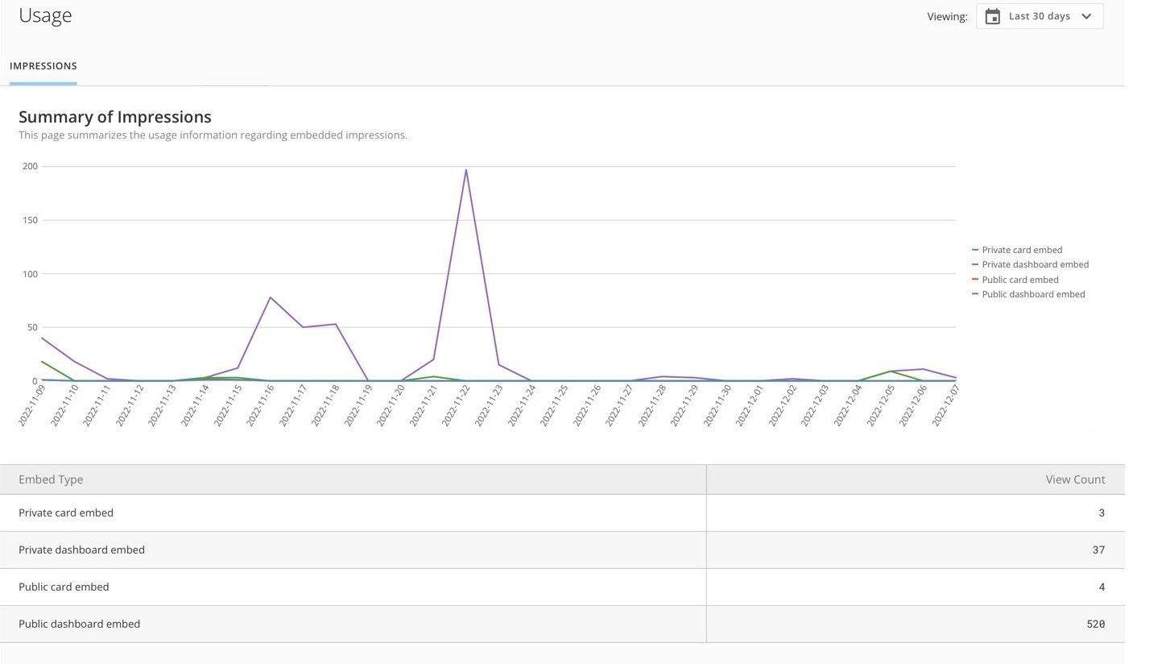Click the green line point at 2022-12-05

891,371
